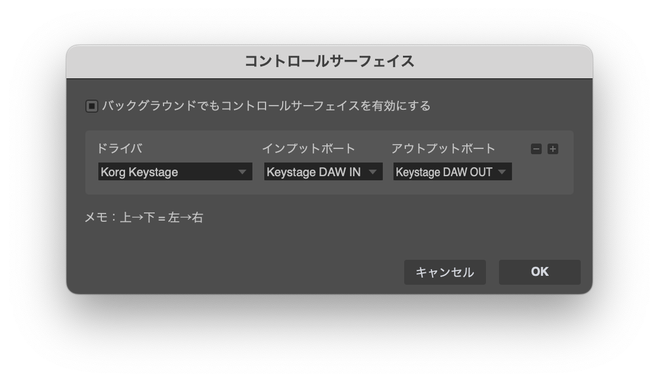
Task: Remove control surface with minus icon
Action: 536,149
